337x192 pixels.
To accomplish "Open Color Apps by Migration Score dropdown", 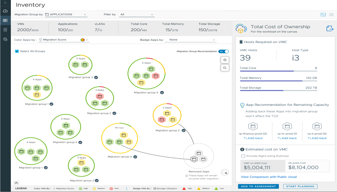I will 64,40.
